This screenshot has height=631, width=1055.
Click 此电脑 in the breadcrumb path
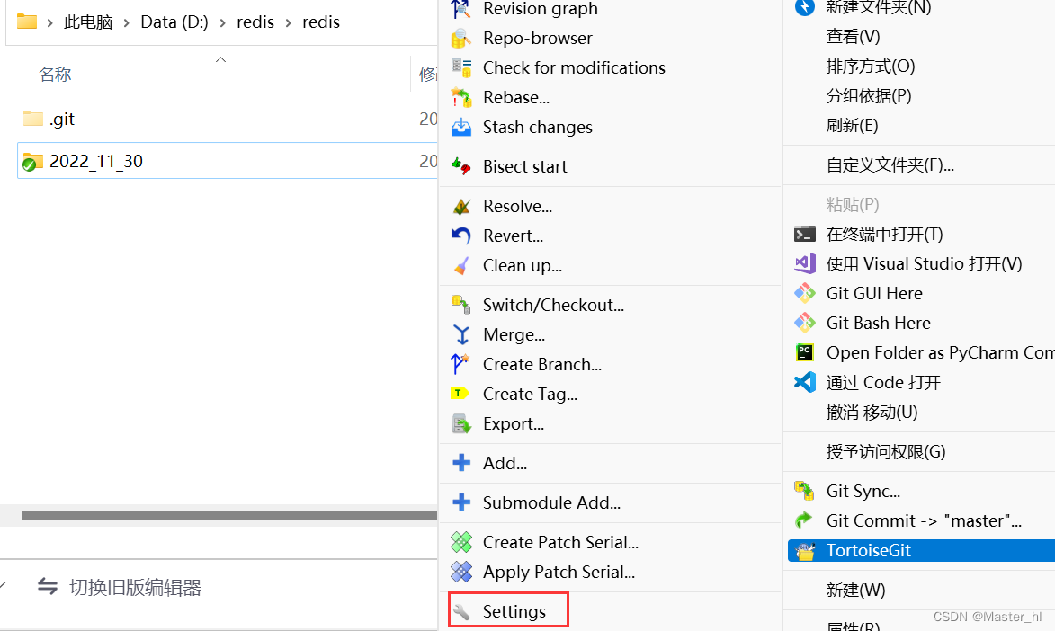[x=88, y=22]
